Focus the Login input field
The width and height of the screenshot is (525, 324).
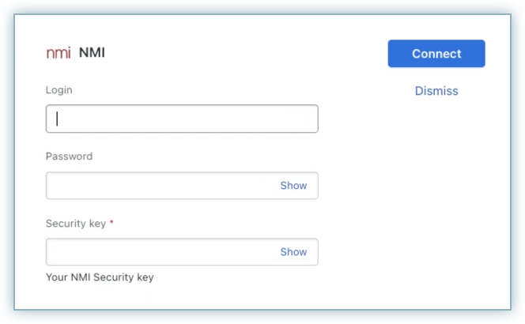click(x=182, y=119)
